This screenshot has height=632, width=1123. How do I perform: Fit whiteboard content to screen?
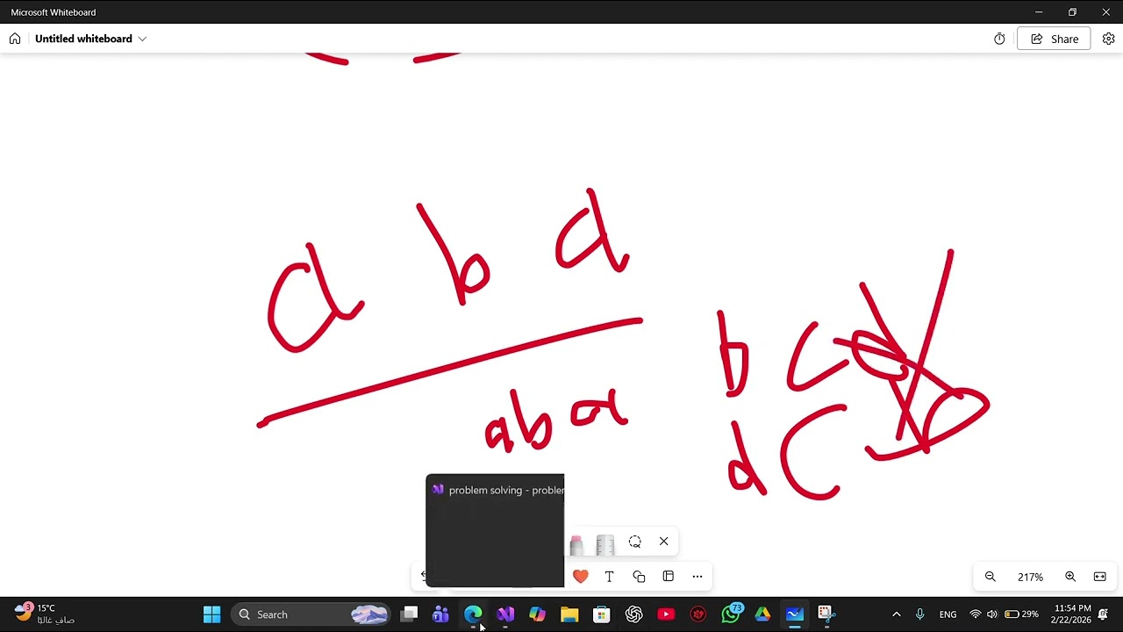point(1100,577)
